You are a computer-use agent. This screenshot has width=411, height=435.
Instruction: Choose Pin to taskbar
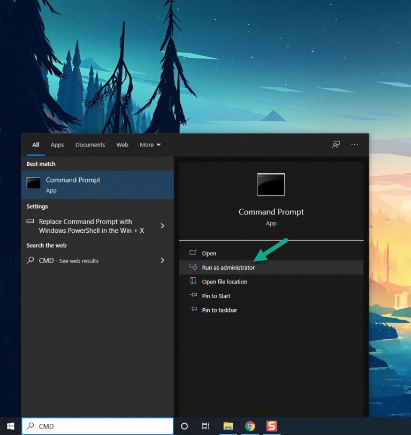[x=271, y=310]
